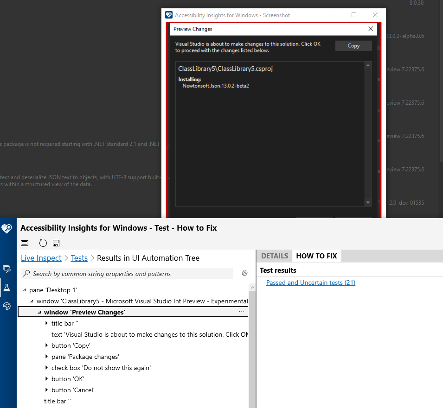
Task: Click the heart icon in Screenshot window title
Action: pyautogui.click(x=169, y=15)
